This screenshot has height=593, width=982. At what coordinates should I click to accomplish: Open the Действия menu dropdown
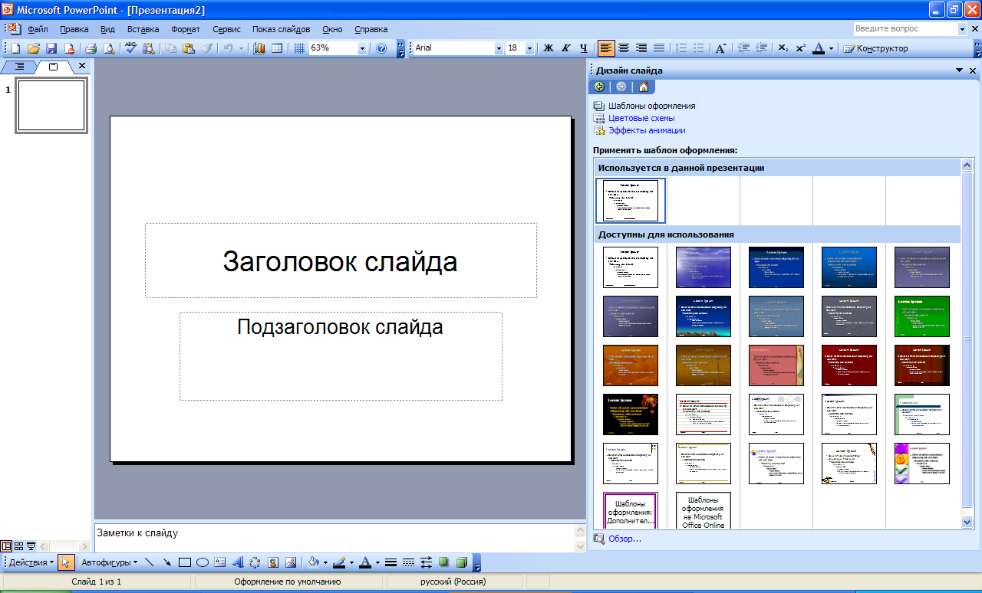(x=31, y=562)
